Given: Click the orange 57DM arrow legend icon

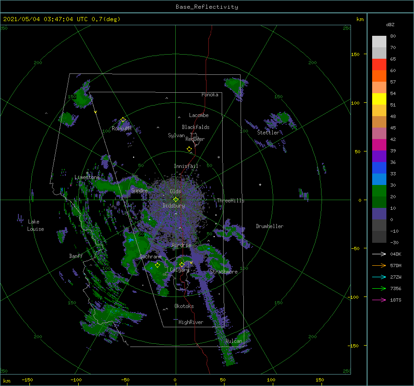Looking at the screenshot, I should pyautogui.click(x=379, y=265).
